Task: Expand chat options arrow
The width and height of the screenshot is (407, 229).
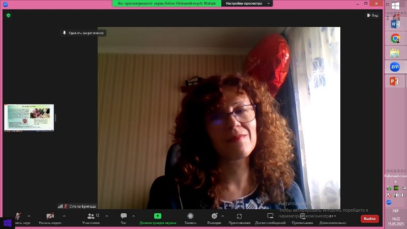Action: coord(133,216)
